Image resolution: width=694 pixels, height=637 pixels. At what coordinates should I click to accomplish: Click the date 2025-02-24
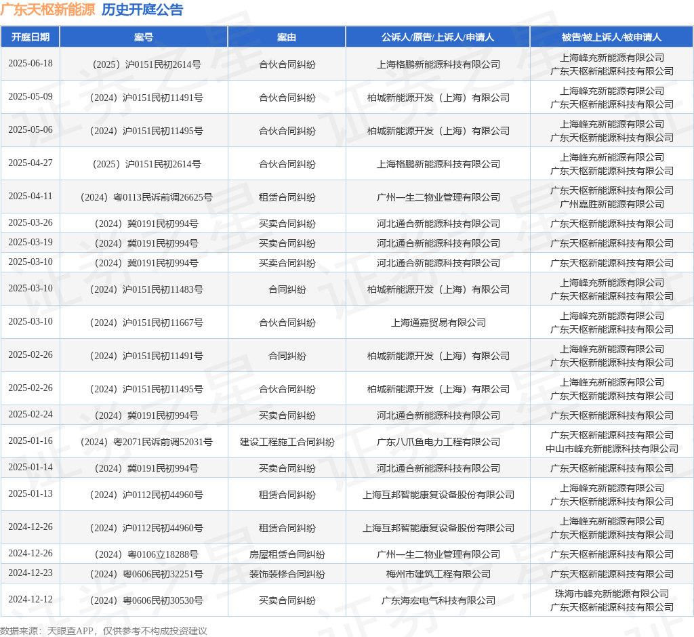point(30,414)
